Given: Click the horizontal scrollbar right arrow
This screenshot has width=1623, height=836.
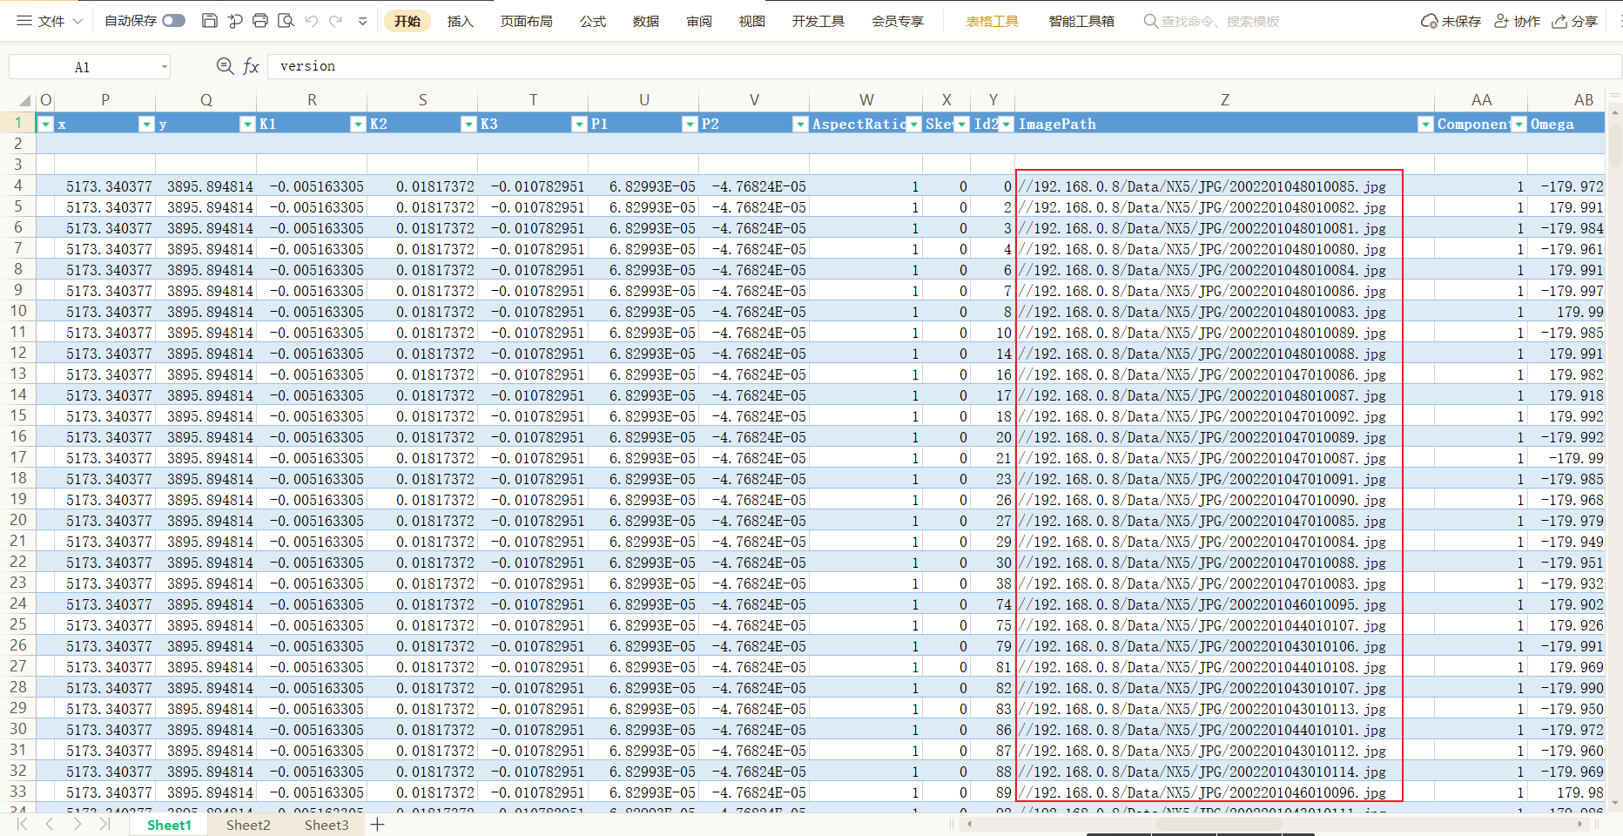Looking at the screenshot, I should [x=1579, y=824].
